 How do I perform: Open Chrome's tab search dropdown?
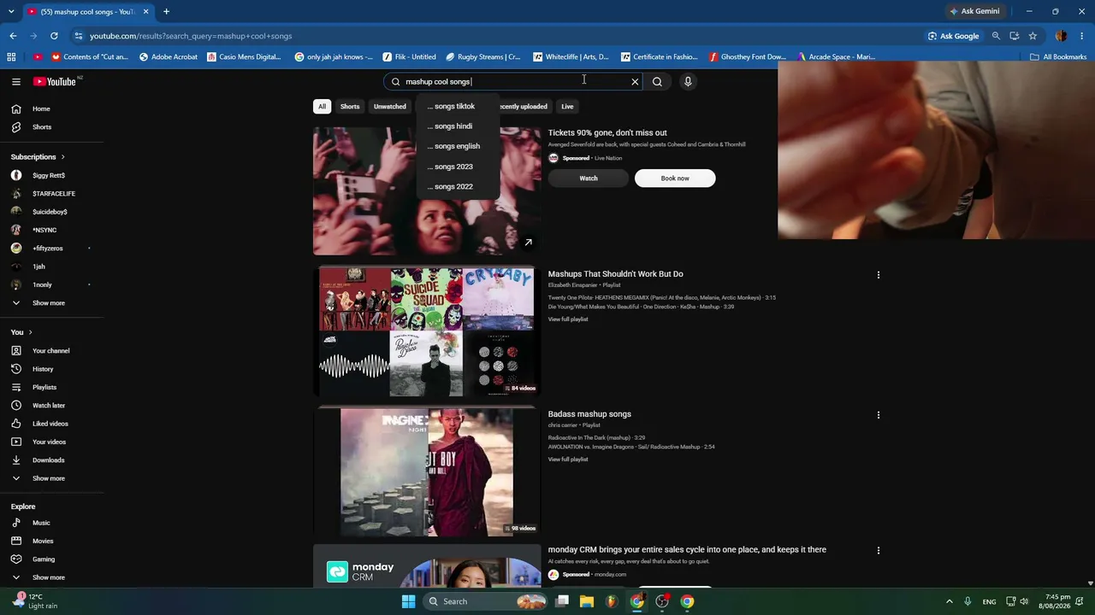pos(12,12)
